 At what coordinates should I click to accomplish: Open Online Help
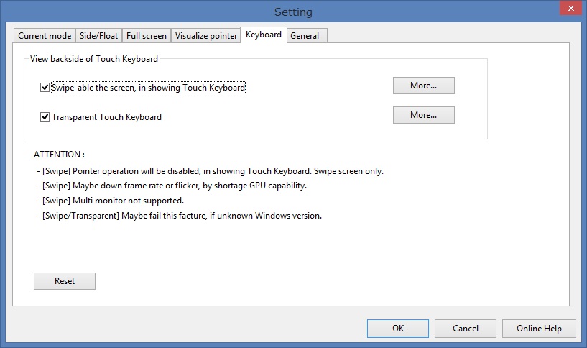coord(539,329)
